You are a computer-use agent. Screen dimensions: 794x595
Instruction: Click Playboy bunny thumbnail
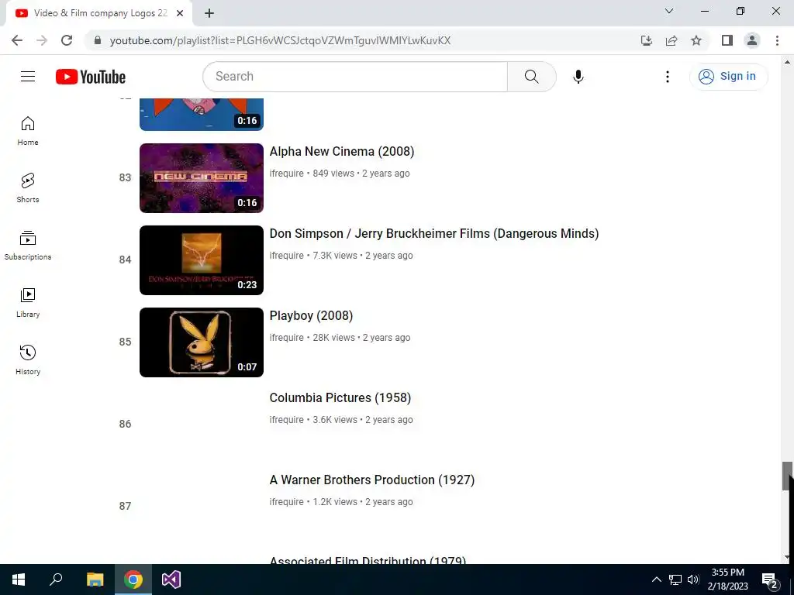(202, 342)
